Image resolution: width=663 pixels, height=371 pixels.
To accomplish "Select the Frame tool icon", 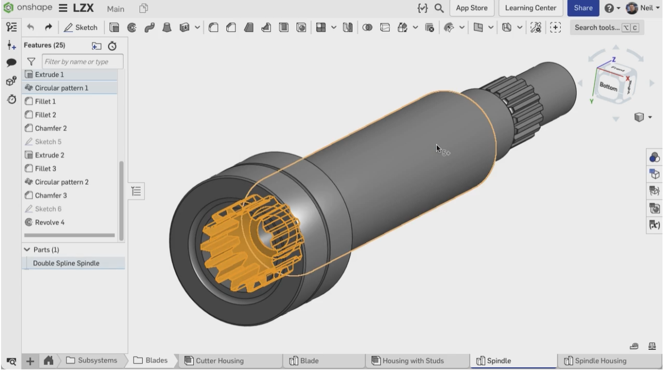I will pyautogui.click(x=506, y=27).
